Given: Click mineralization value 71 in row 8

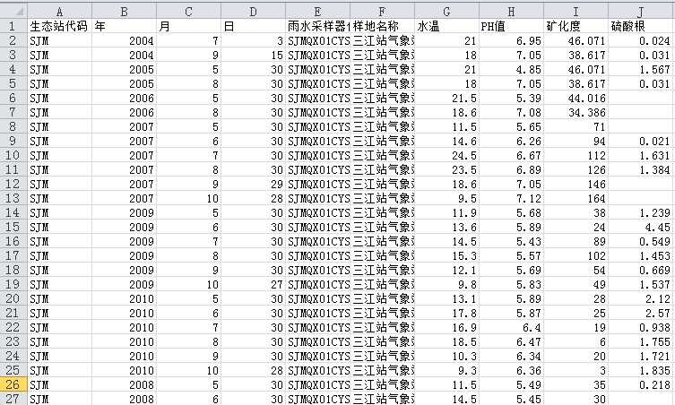Looking at the screenshot, I should 576,127.
